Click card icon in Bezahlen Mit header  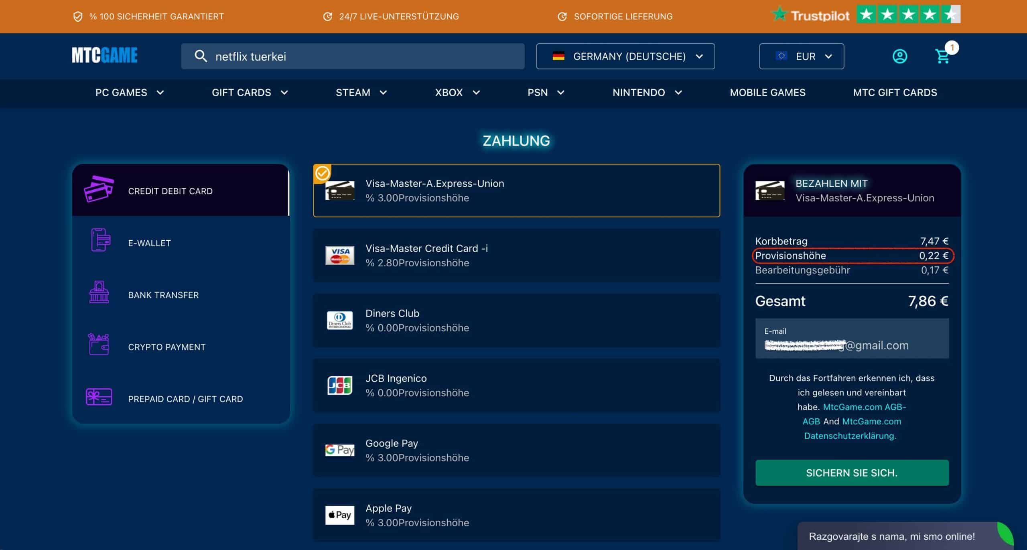(770, 190)
